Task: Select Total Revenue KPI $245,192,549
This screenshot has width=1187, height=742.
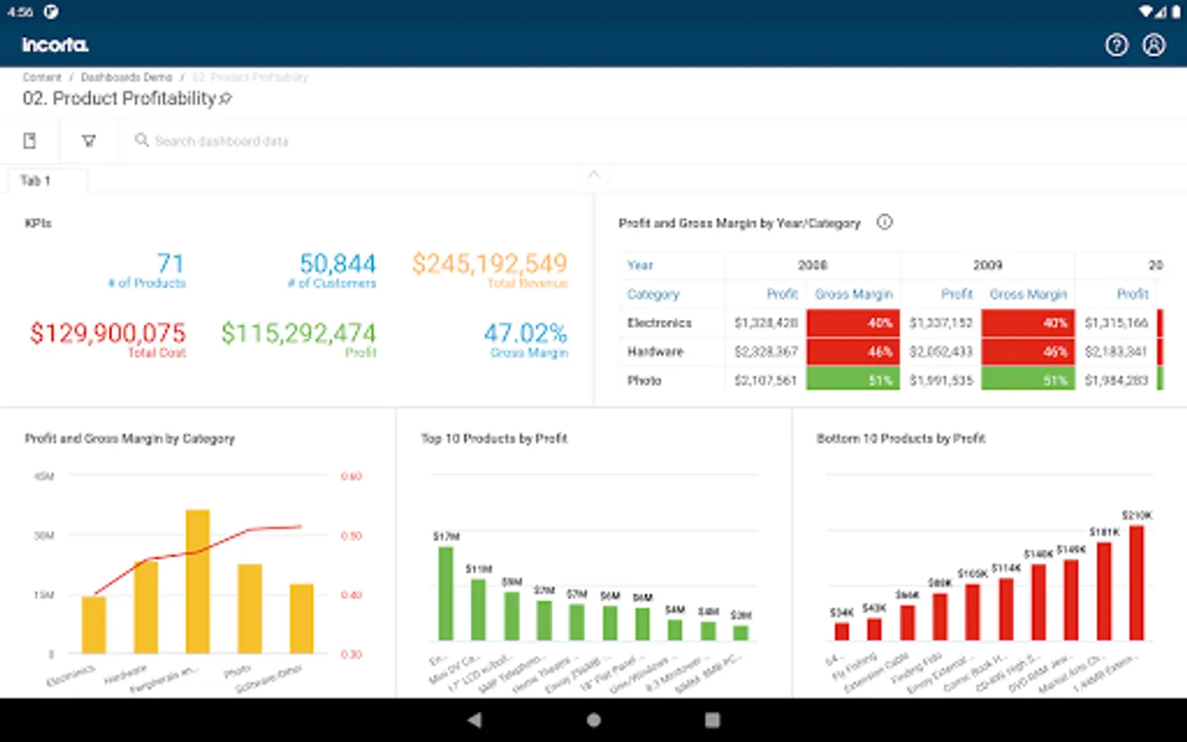Action: coord(490,264)
